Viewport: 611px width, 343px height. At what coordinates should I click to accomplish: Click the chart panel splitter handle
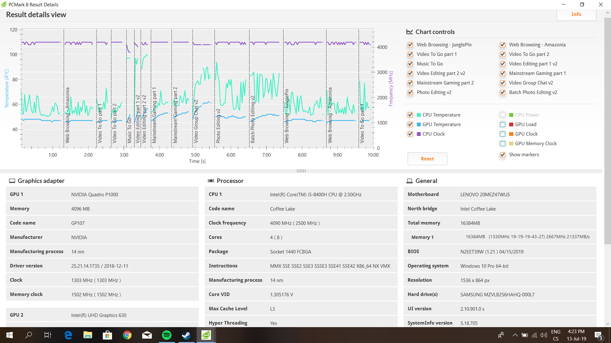301,171
